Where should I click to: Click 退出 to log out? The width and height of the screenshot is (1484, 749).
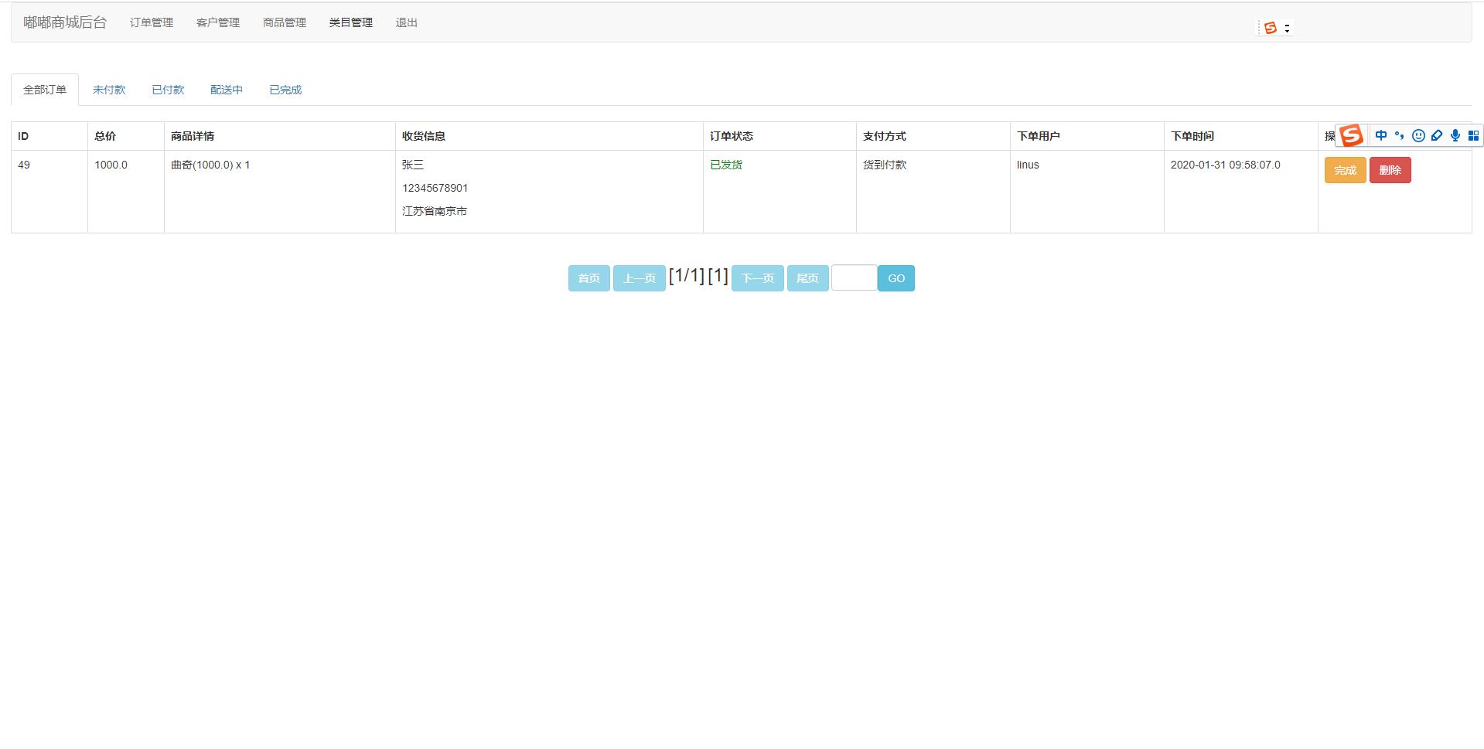coord(407,22)
